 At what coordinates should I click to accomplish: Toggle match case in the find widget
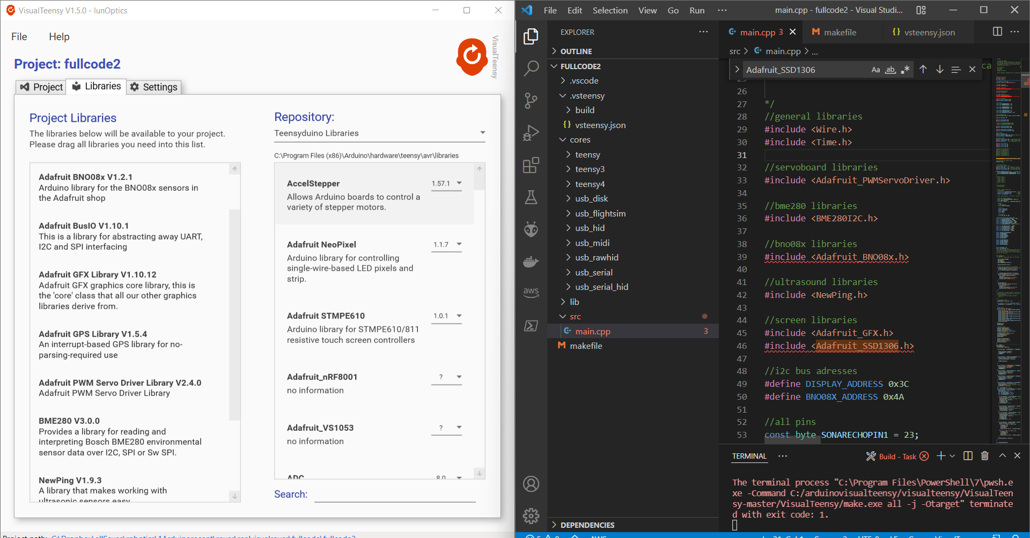tap(876, 69)
